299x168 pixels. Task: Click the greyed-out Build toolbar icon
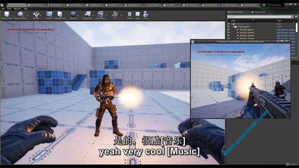coord(115,14)
